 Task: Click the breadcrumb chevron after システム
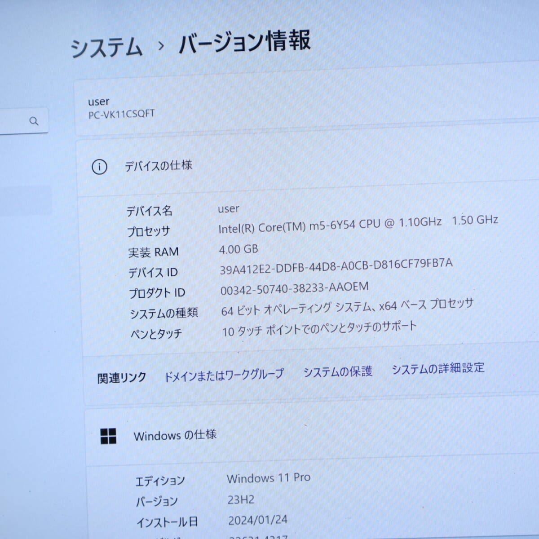tap(161, 46)
